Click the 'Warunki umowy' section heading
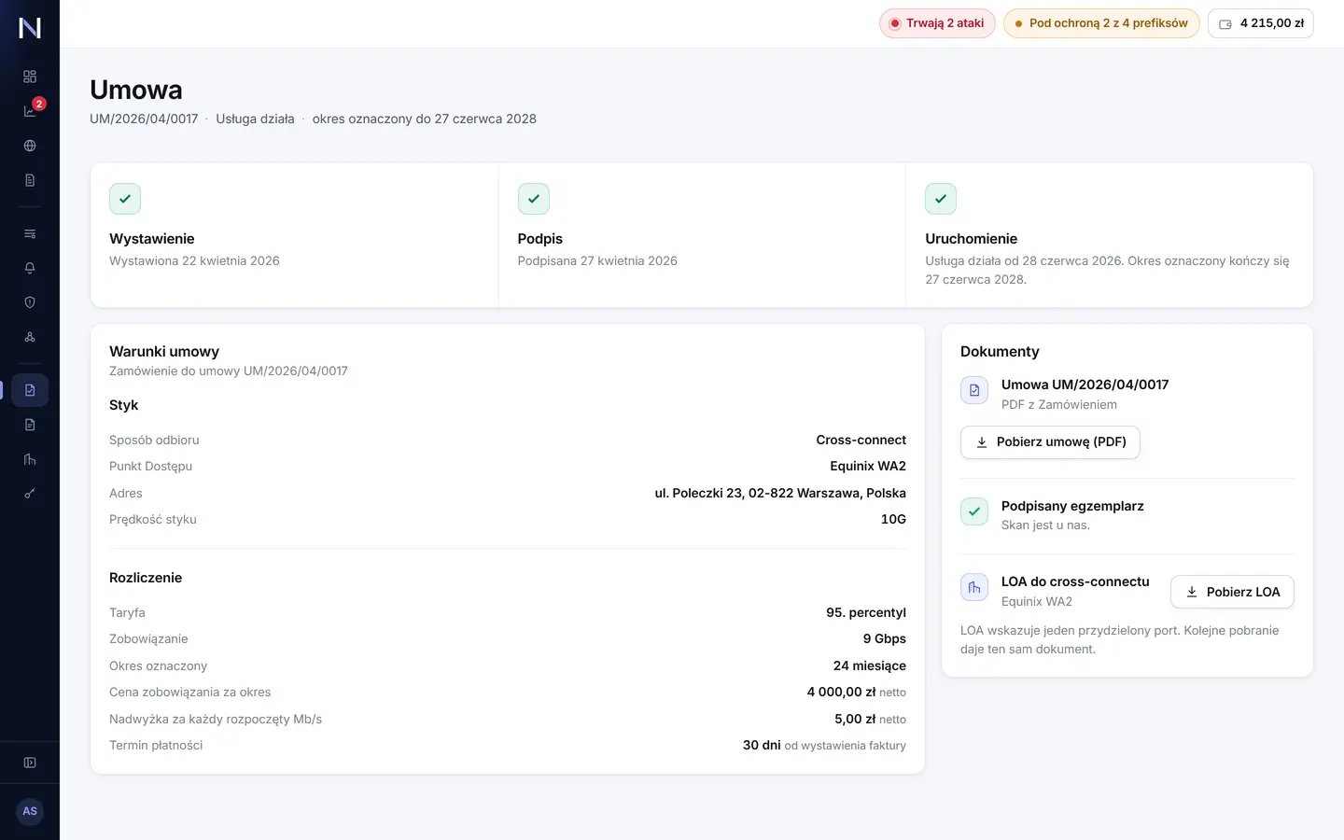Image resolution: width=1344 pixels, height=840 pixels. coord(164,352)
